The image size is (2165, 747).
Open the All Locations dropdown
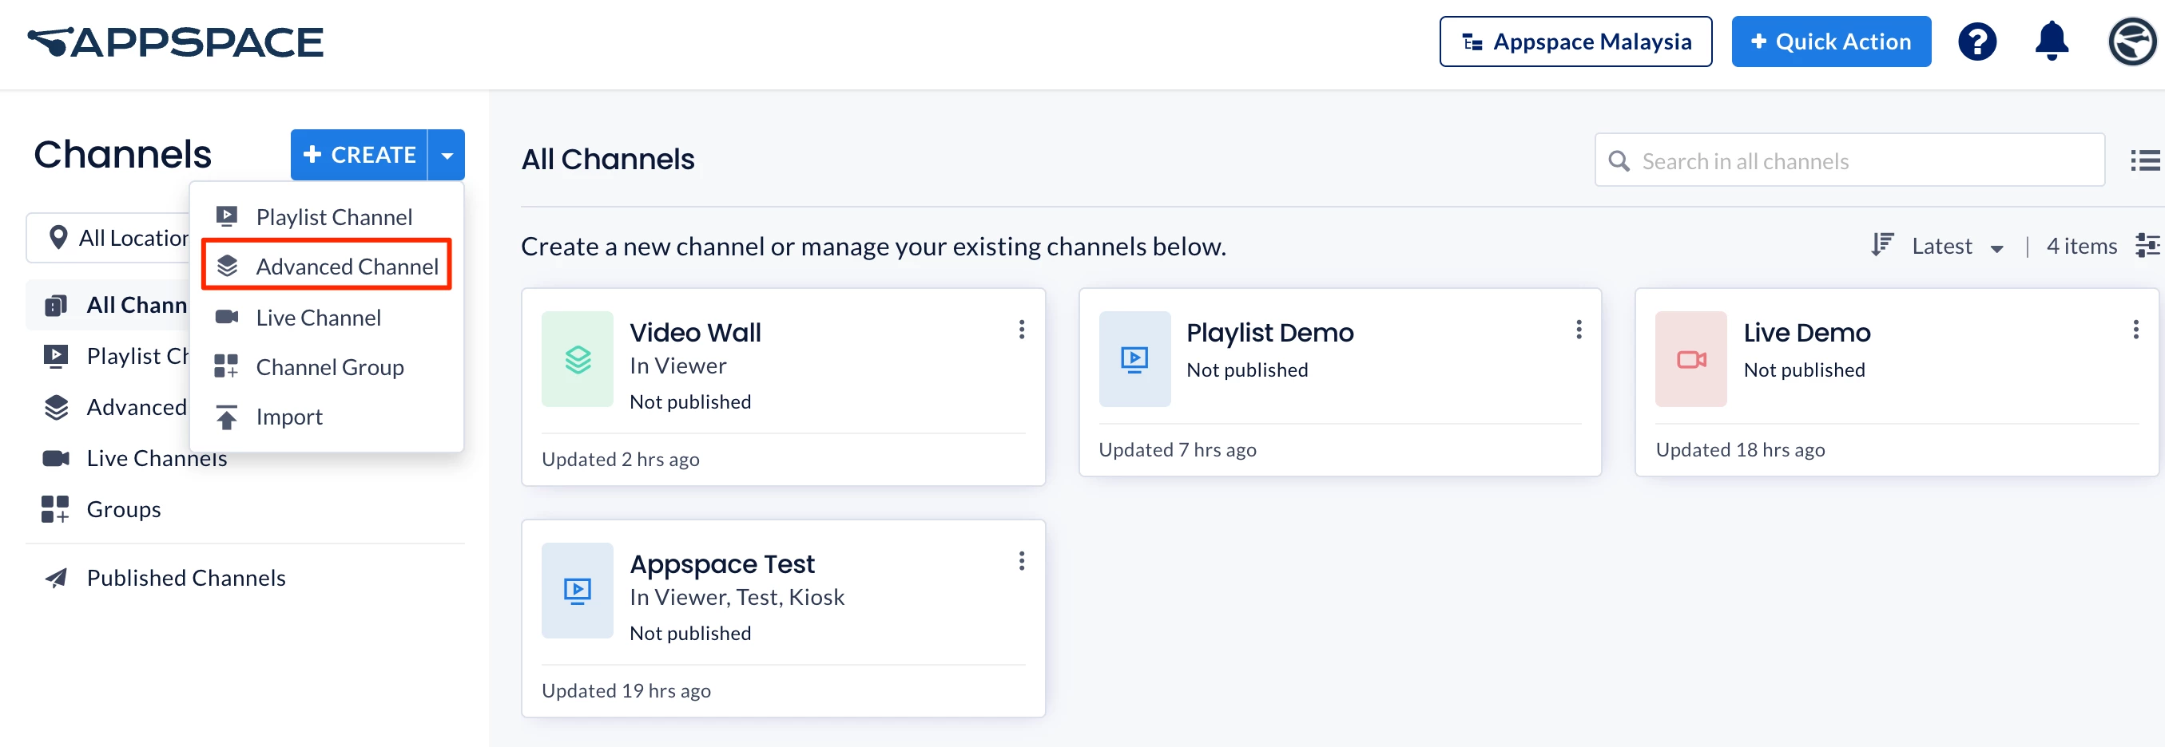click(111, 239)
